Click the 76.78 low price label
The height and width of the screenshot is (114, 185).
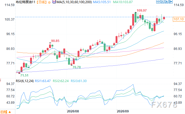click(77, 67)
